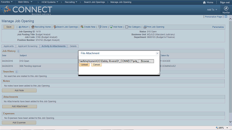Viewport: 232px width, 130px height.
Task: Close the File Attachment dialog
Action: pos(157,53)
